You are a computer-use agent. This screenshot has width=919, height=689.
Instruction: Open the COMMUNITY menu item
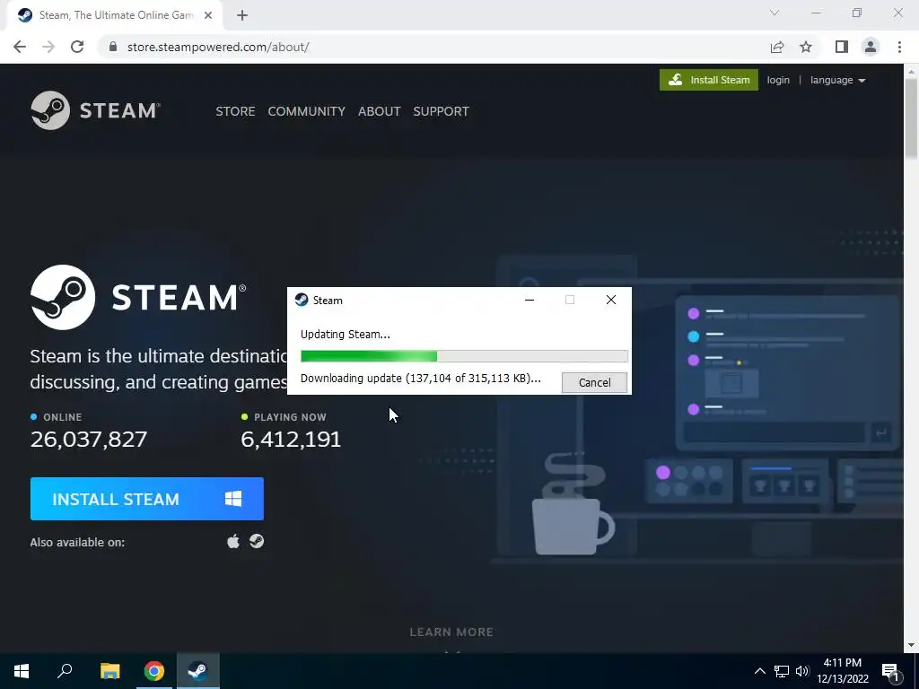pyautogui.click(x=307, y=111)
